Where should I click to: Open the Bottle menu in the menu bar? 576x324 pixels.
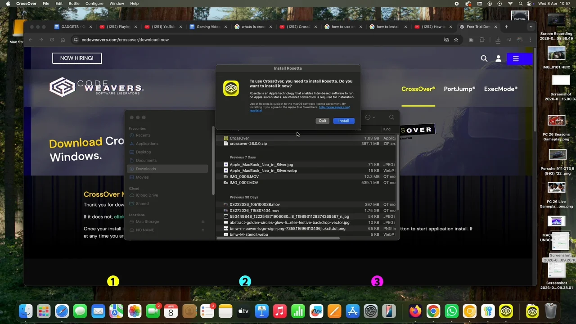(x=74, y=4)
